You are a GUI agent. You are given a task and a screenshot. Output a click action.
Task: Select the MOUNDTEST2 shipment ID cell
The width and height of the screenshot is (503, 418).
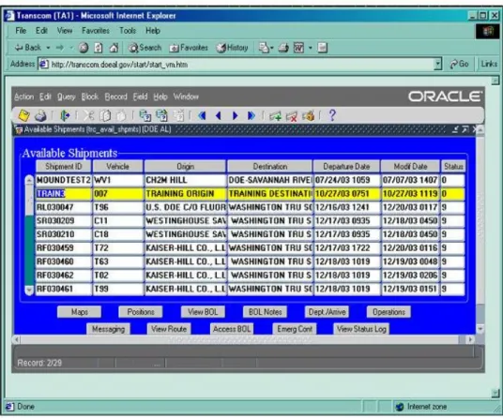click(64, 180)
